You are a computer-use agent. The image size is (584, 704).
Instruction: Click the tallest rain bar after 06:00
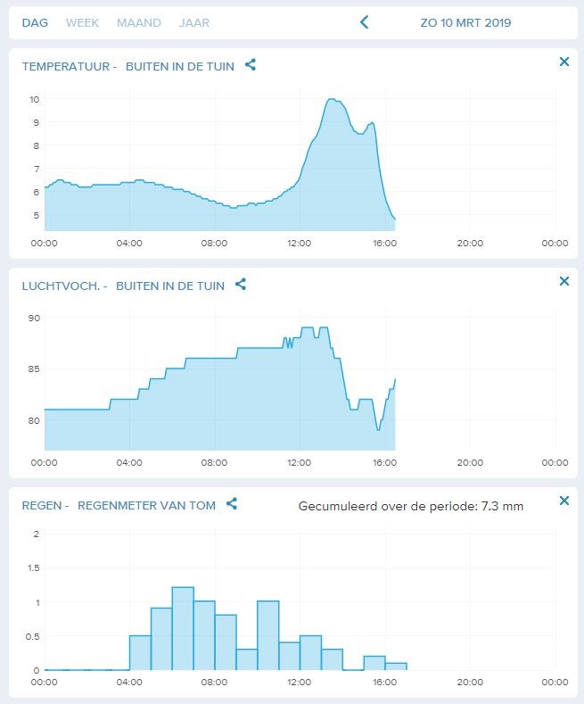tap(183, 628)
